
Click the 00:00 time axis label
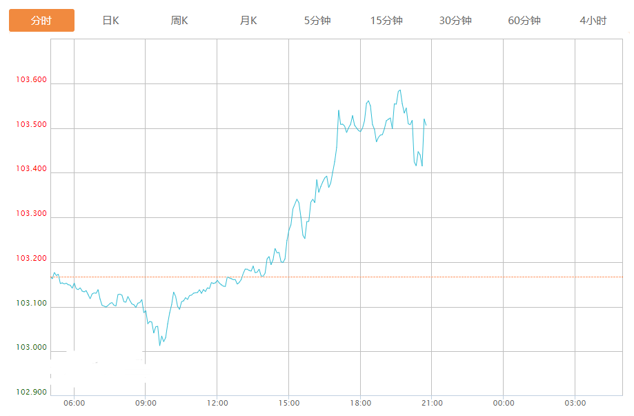click(504, 403)
